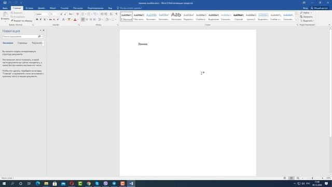Switch to Design (Дизайн) tab

point(41,8)
